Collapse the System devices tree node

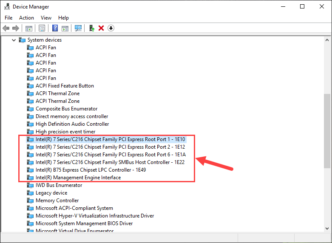coord(14,40)
